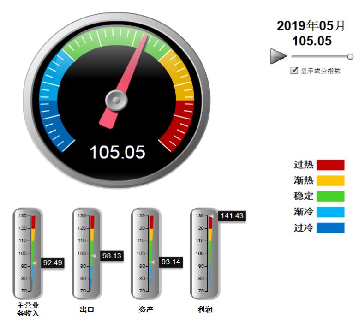This screenshot has height=322, width=359.
Task: Click the 92.49 value label
Action: point(53,262)
